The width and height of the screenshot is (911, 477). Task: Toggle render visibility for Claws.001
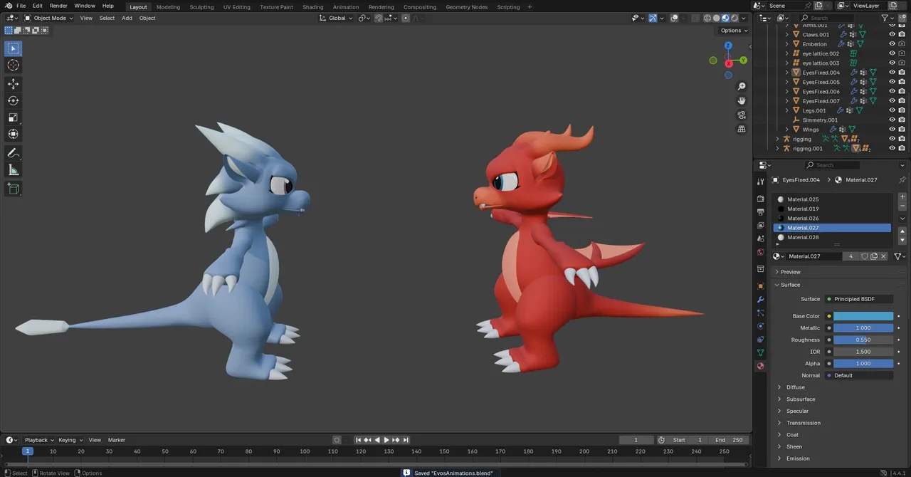902,34
